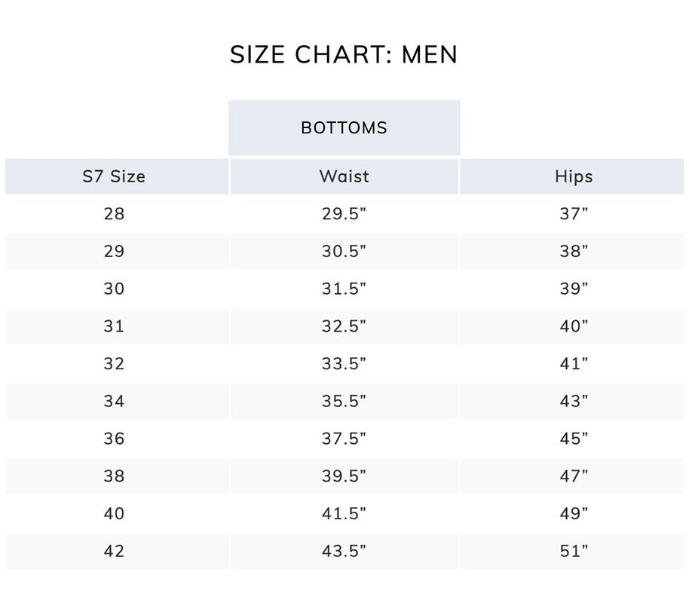Click the Waist column header

tap(344, 177)
